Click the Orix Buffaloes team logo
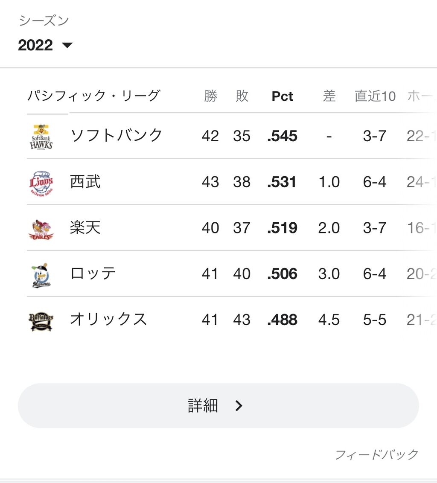 tap(41, 321)
